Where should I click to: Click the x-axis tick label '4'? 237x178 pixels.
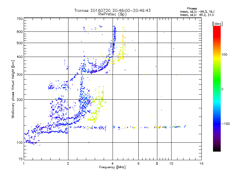[113, 163]
